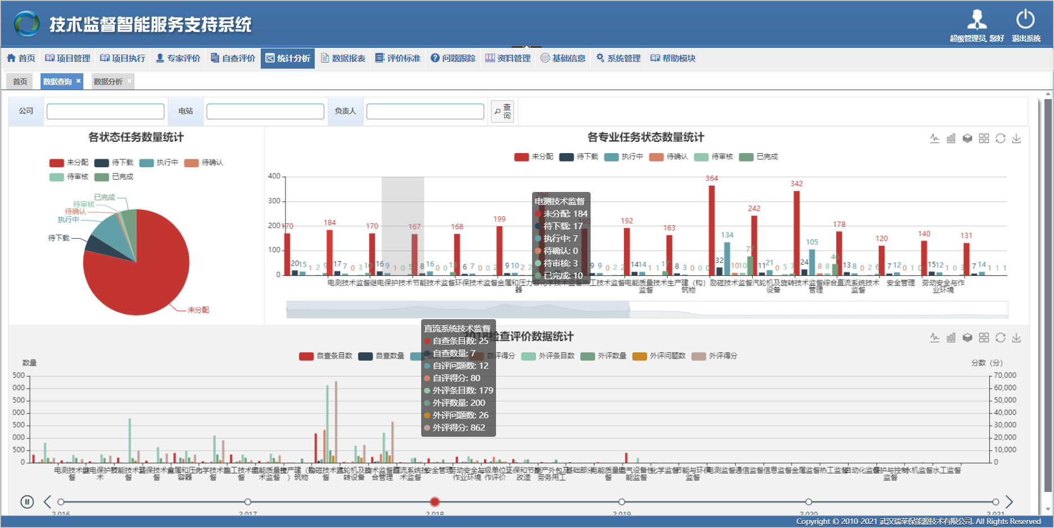Open the 基础信息 menu
This screenshot has width=1054, height=528.
coord(563,58)
